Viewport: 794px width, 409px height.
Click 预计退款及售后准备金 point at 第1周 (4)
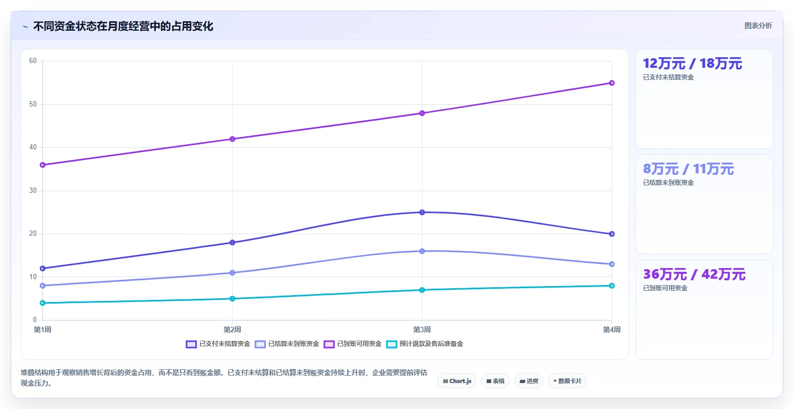[42, 303]
